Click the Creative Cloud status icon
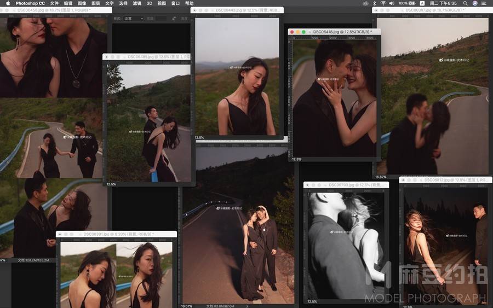The height and width of the screenshot is (308, 493). (x=365, y=3)
